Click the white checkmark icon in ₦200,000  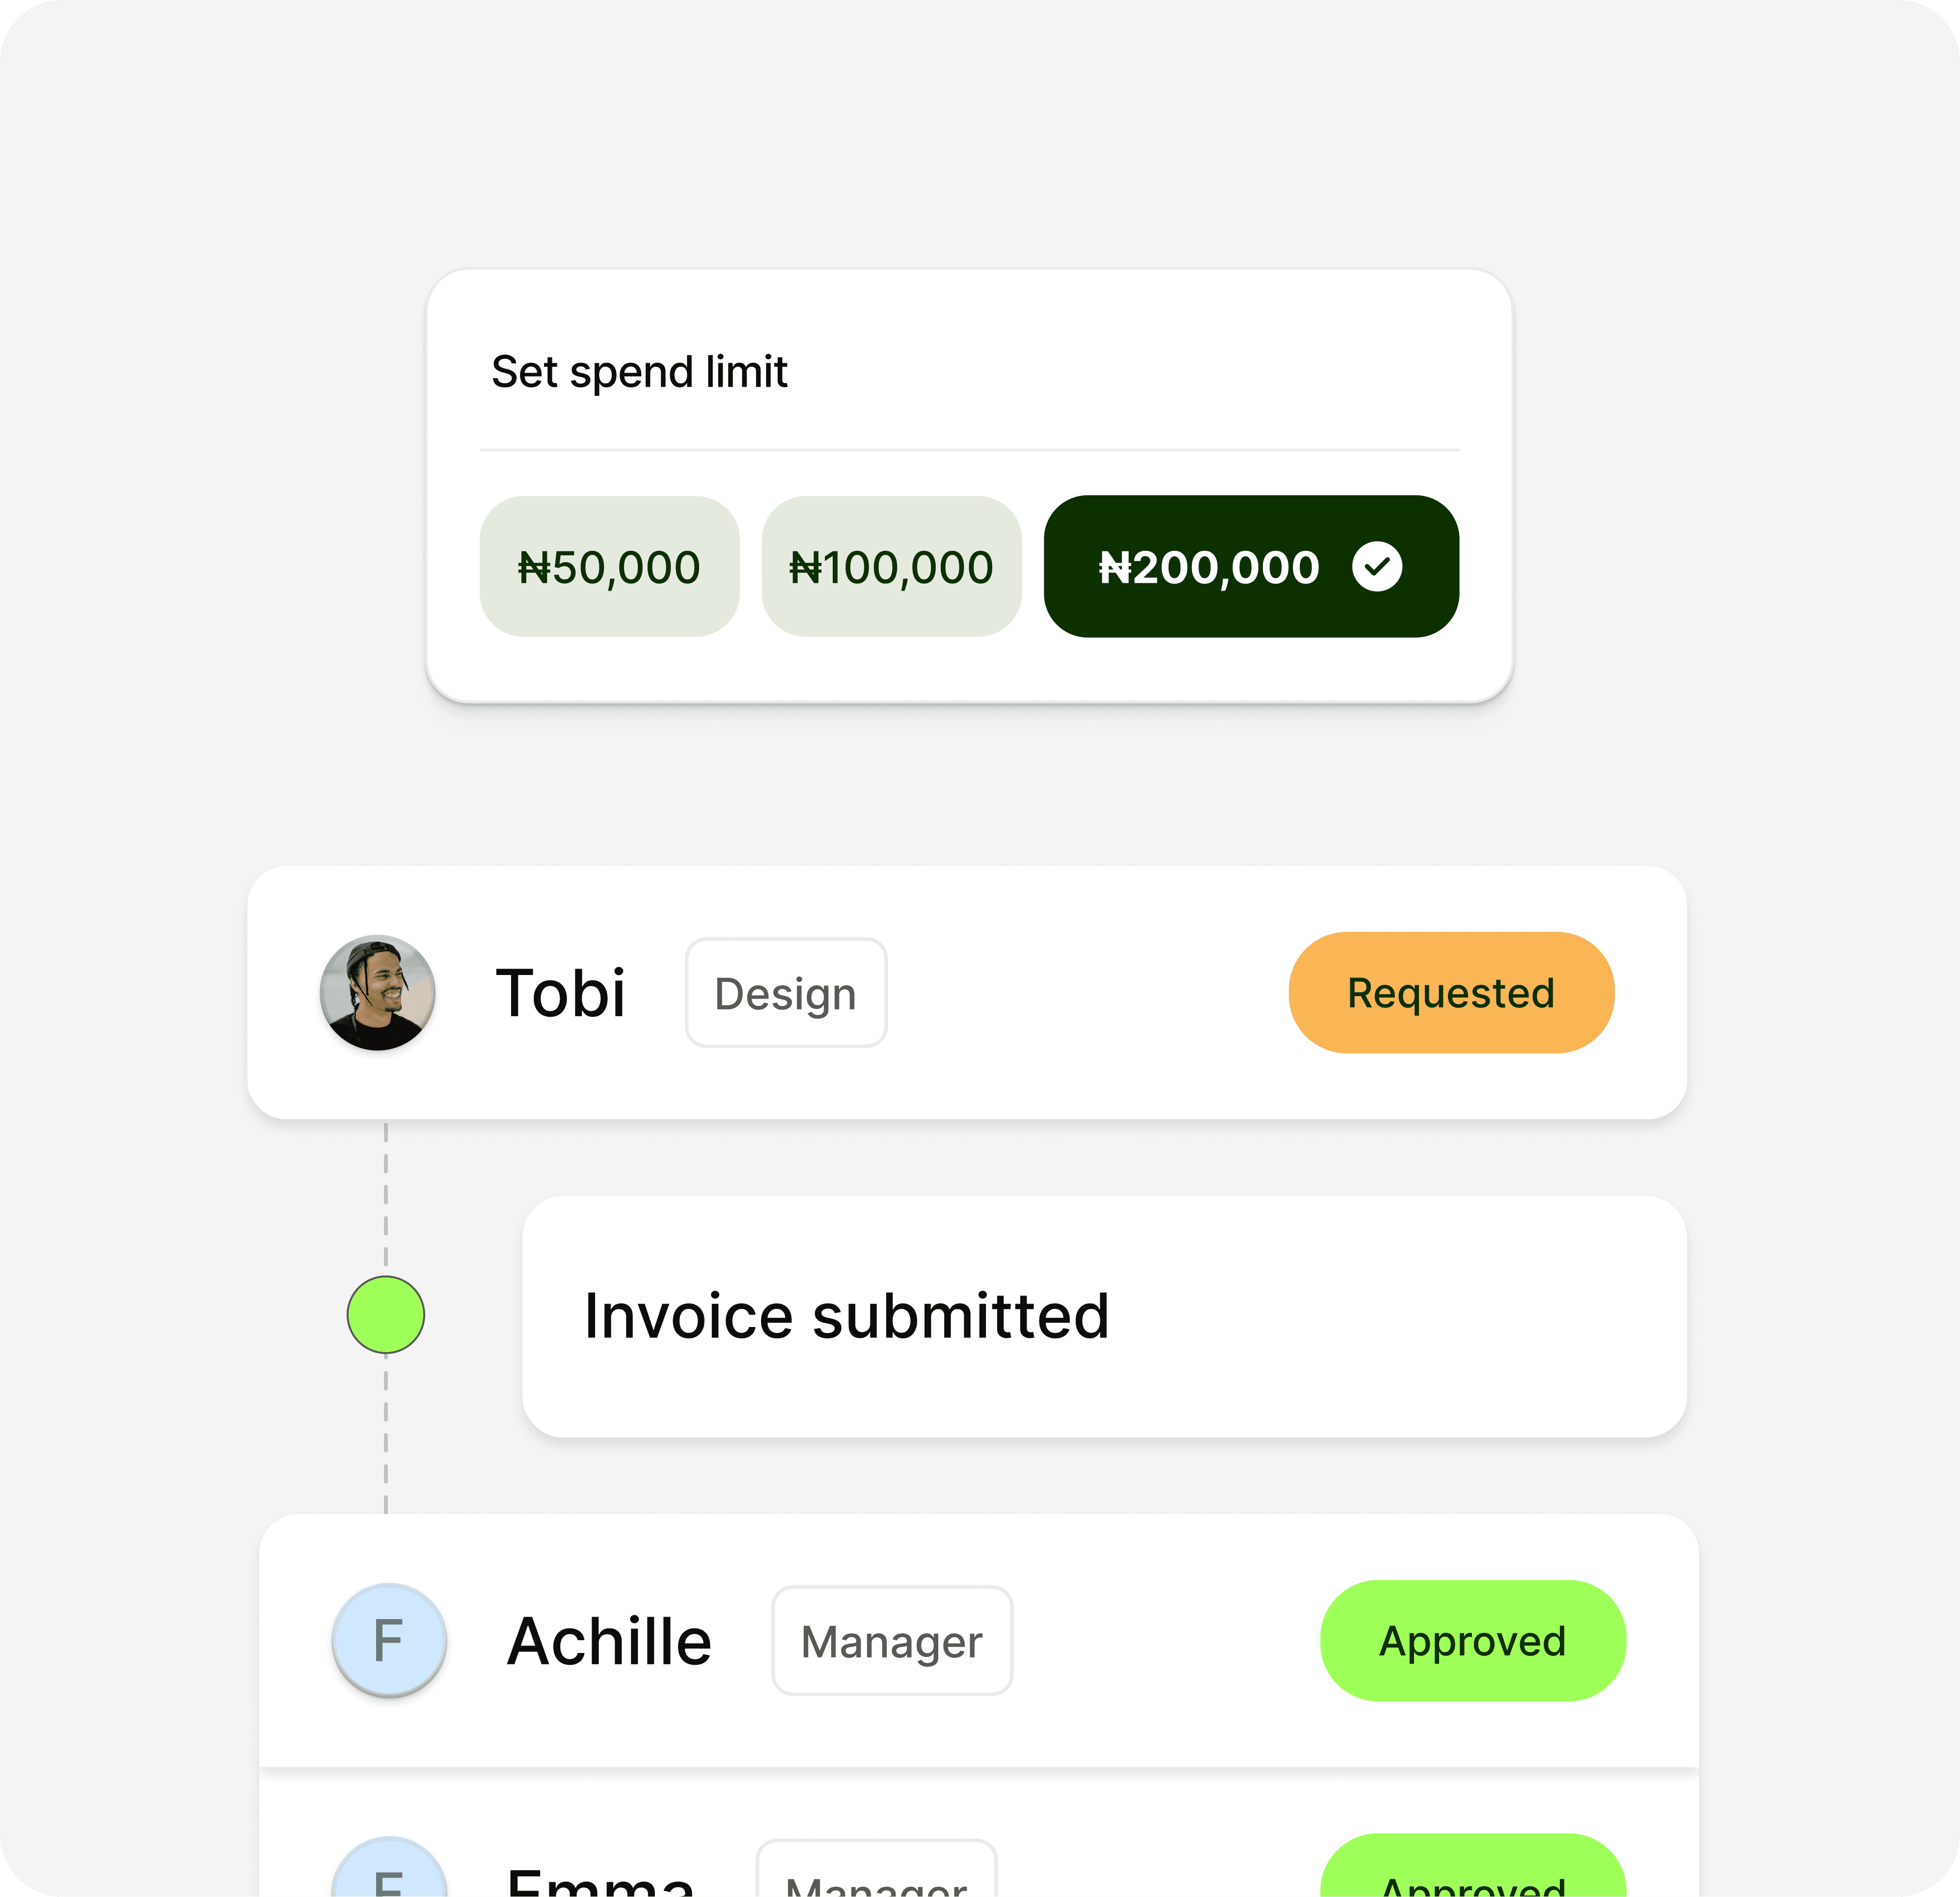(1377, 567)
